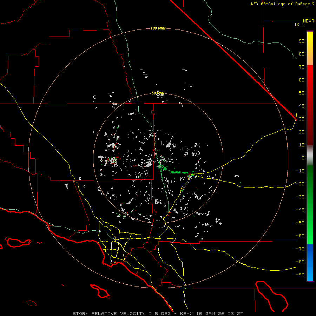The image size is (316, 316).
Task: Click the 40 label on the velocity scale
Action: pyautogui.click(x=301, y=106)
